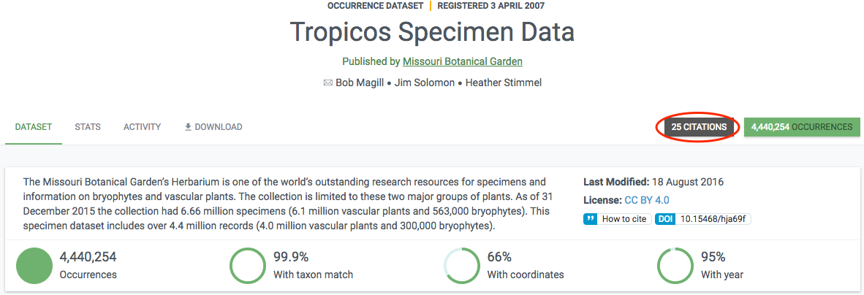
Task: Click the envelope contact icon
Action: point(328,83)
